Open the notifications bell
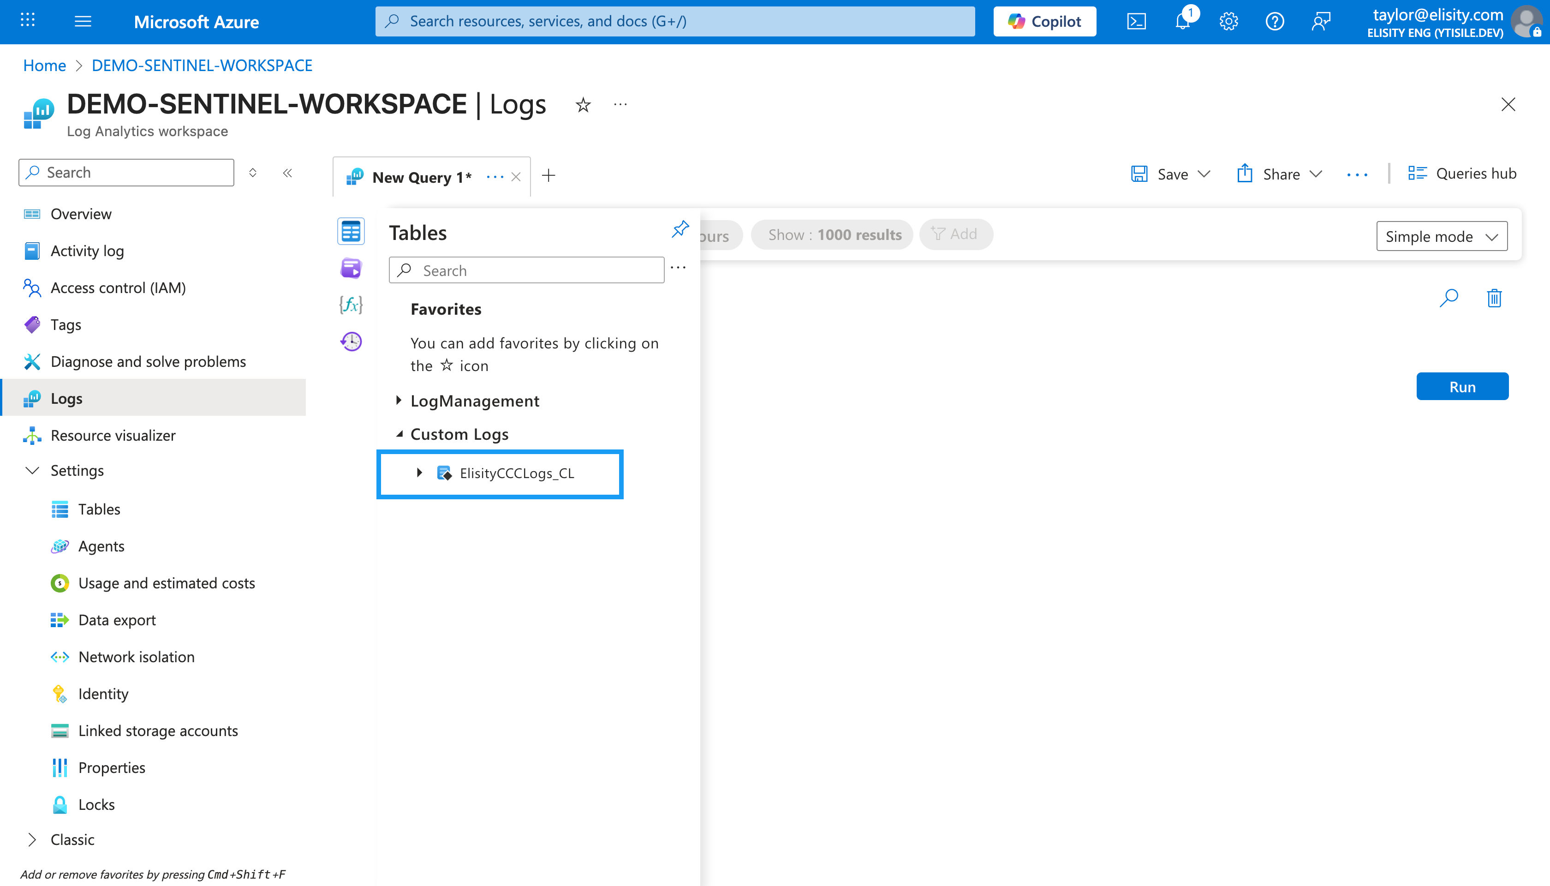The image size is (1550, 886). click(1183, 22)
